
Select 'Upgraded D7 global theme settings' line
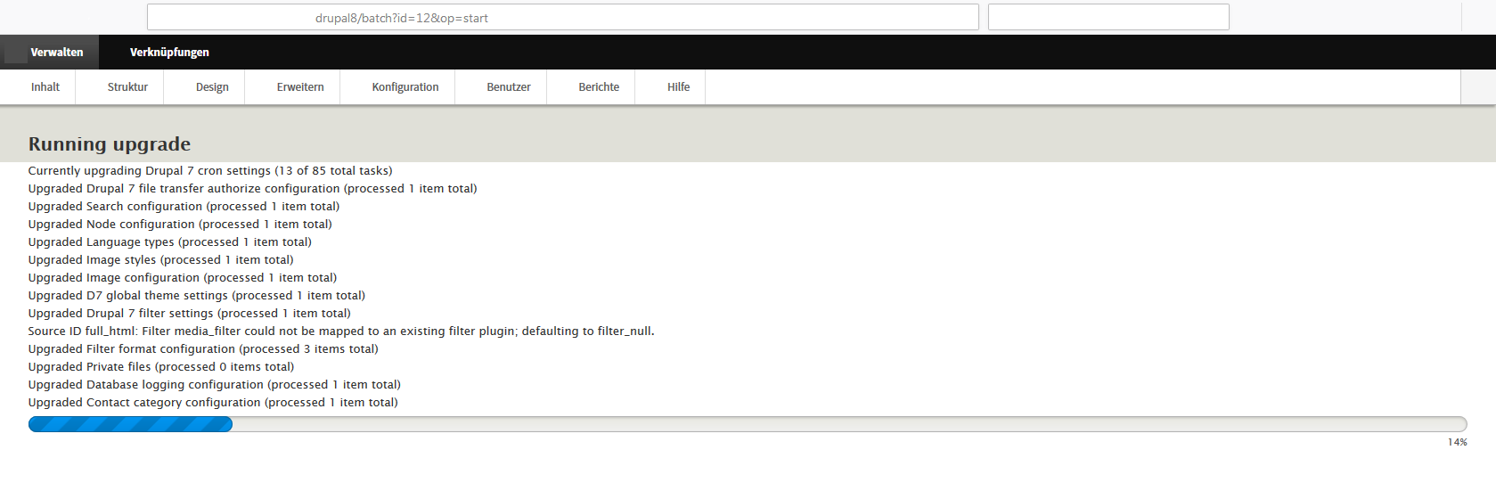click(197, 296)
